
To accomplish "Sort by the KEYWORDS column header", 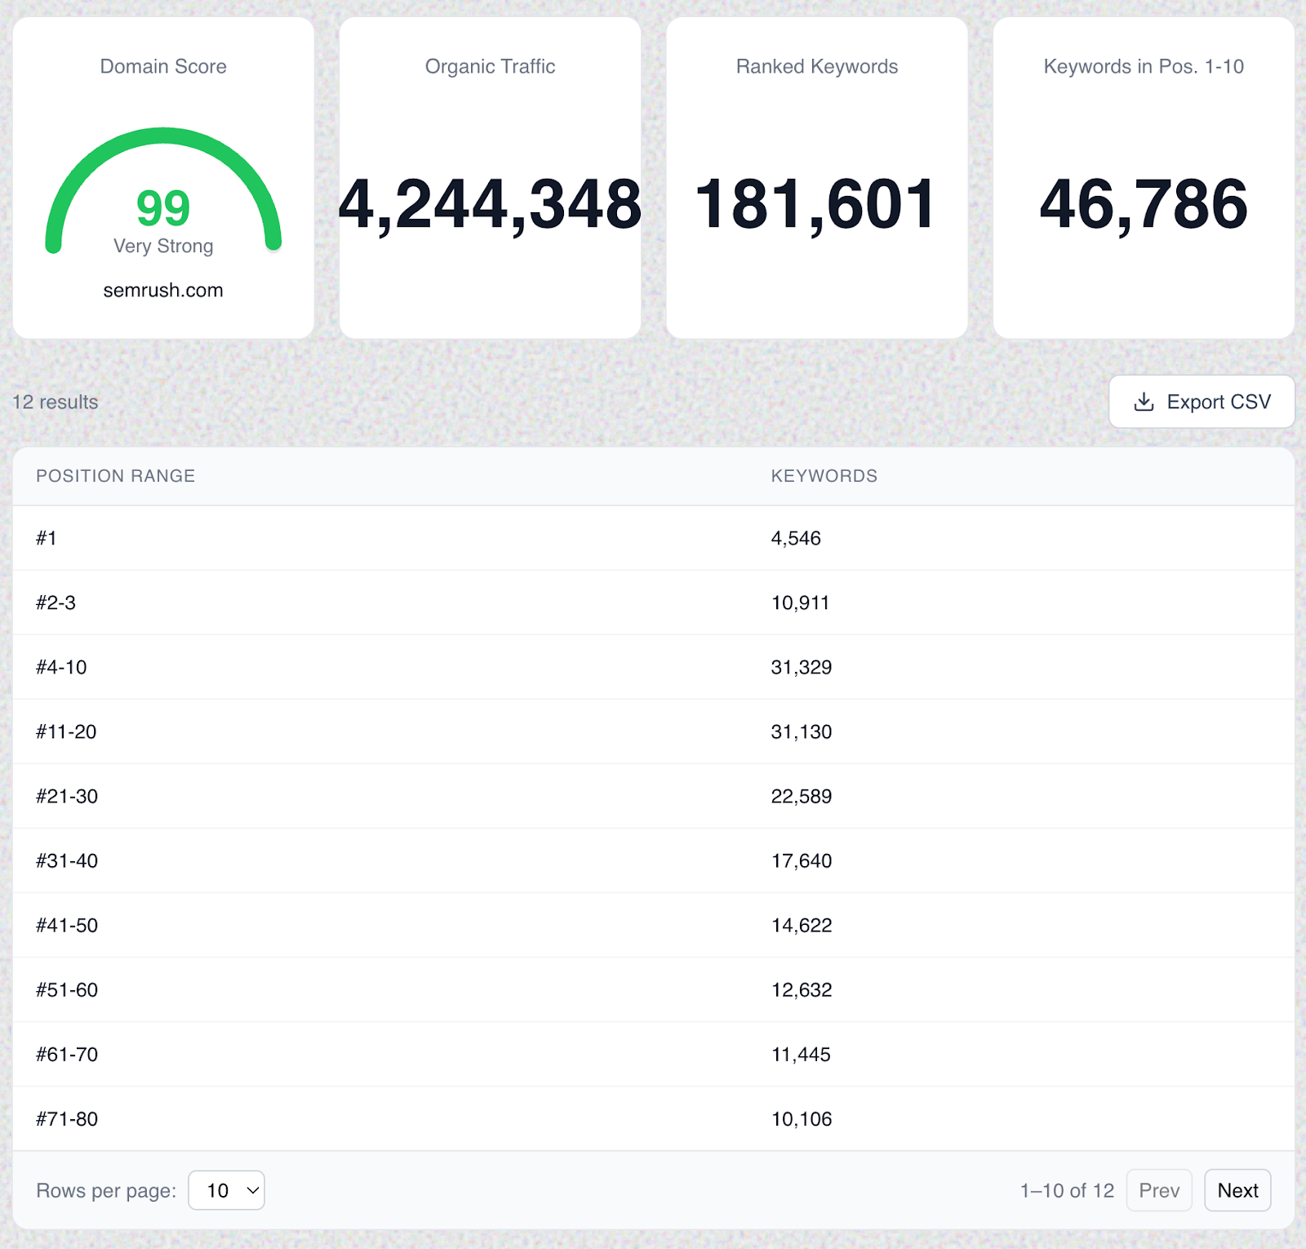I will click(824, 476).
